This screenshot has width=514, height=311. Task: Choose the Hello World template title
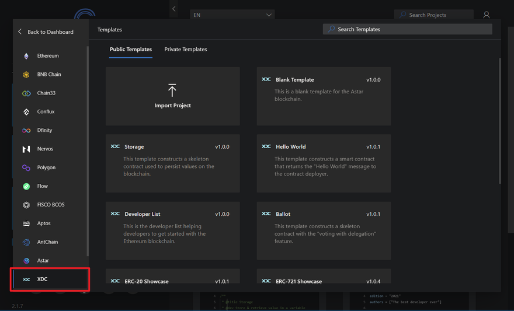point(291,146)
